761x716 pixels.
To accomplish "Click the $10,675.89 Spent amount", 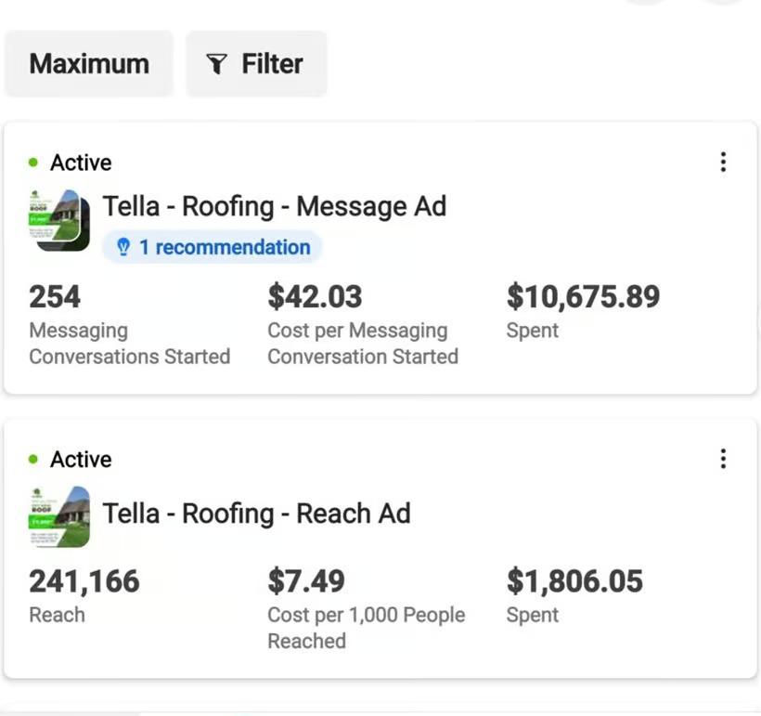I will click(583, 297).
